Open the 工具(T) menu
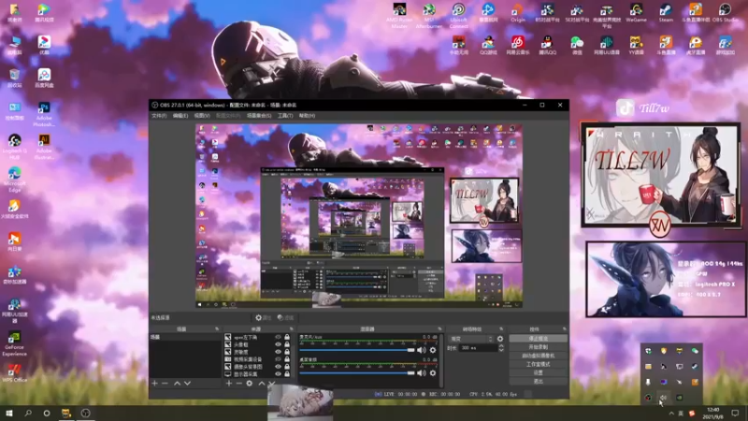748x421 pixels. (x=285, y=115)
